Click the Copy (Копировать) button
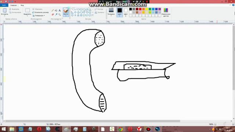 [x=15, y=12]
